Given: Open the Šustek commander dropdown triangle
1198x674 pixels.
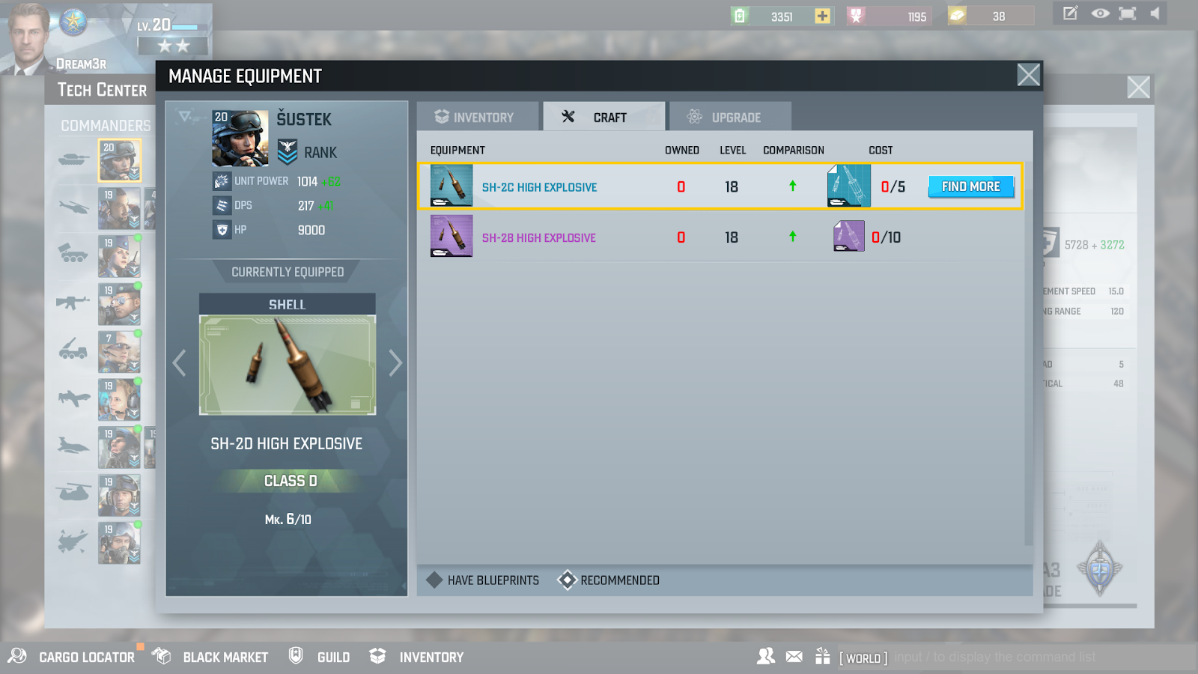Looking at the screenshot, I should [185, 116].
